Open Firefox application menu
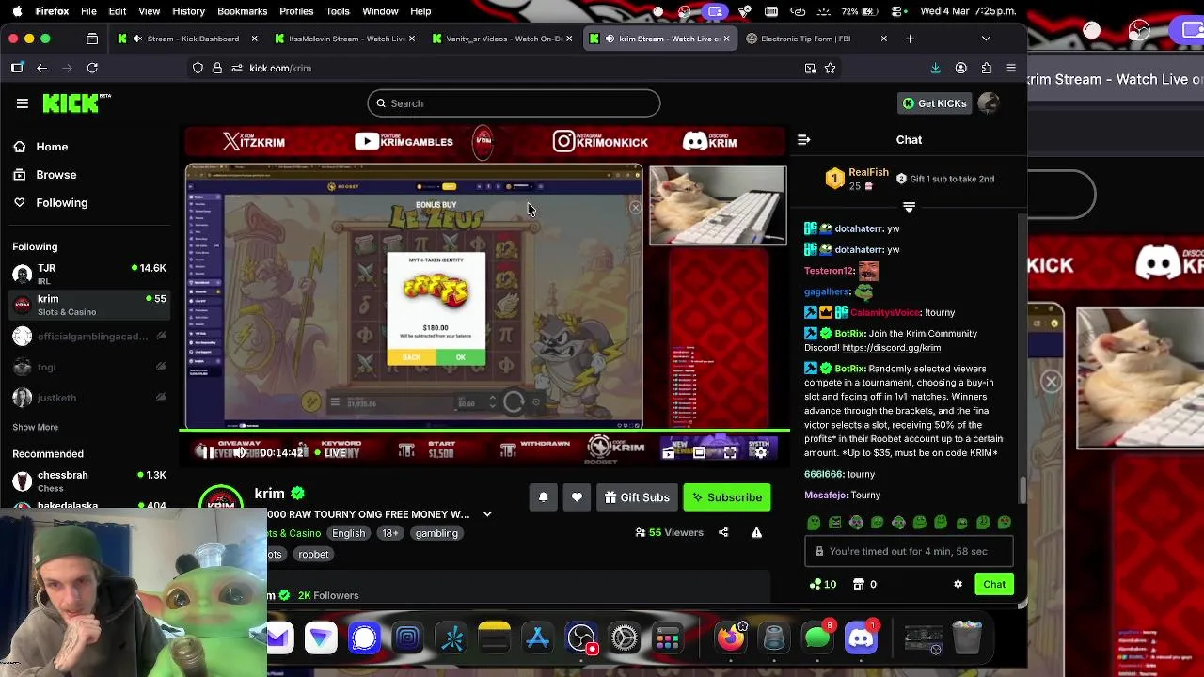 [x=1011, y=68]
